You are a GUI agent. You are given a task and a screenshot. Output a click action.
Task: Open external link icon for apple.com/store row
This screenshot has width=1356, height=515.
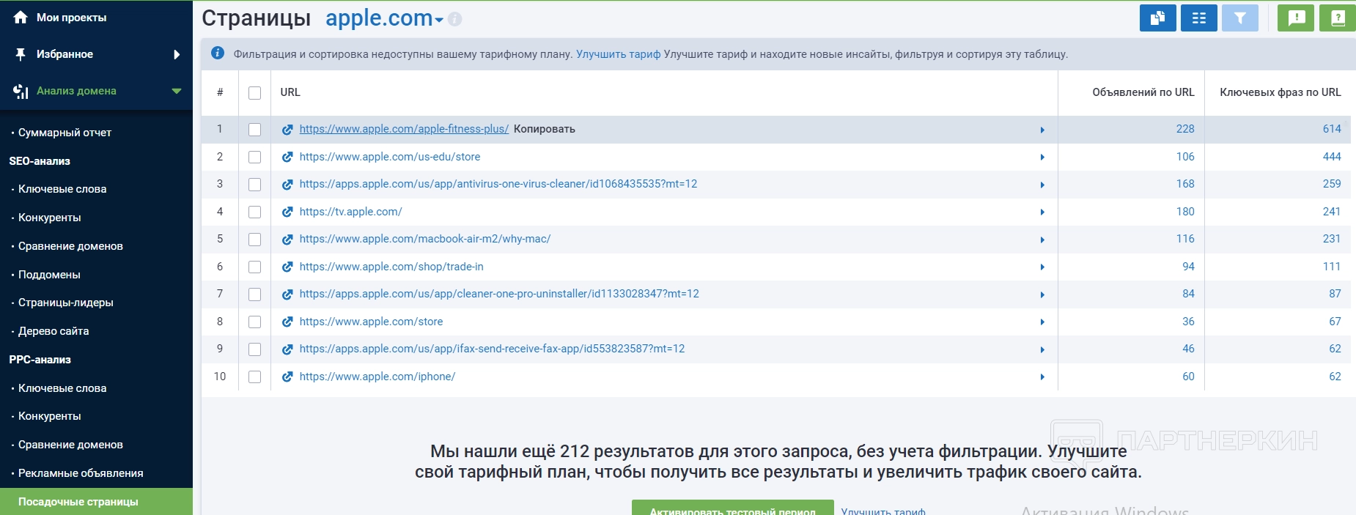pyautogui.click(x=287, y=322)
